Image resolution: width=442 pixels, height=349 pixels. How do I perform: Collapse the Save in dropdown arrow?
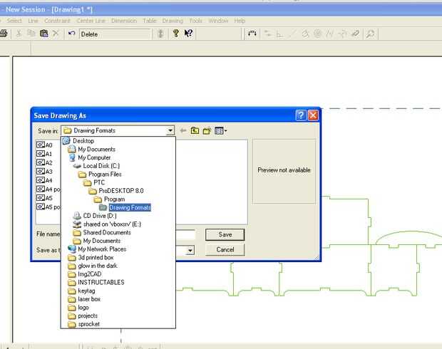(170, 131)
